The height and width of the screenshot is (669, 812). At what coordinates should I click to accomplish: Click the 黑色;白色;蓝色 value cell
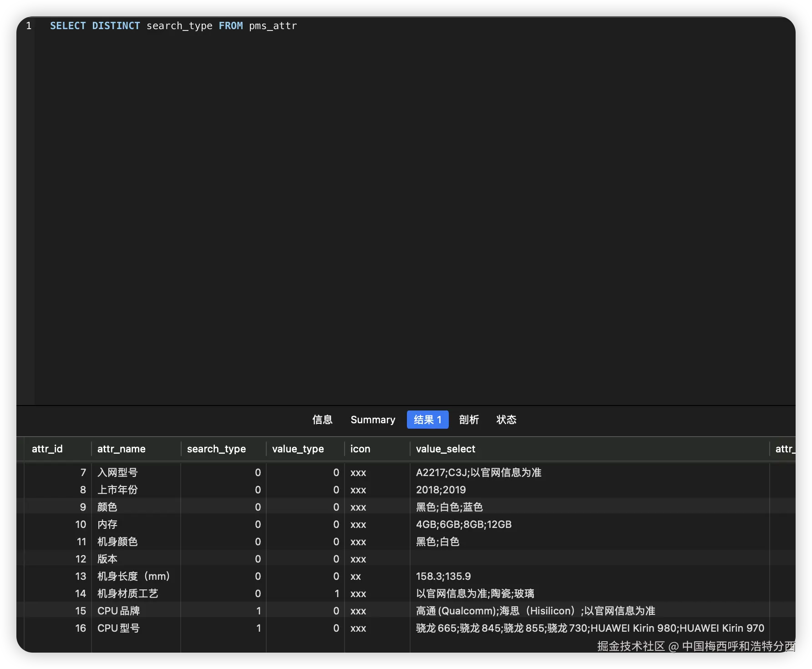(x=589, y=507)
